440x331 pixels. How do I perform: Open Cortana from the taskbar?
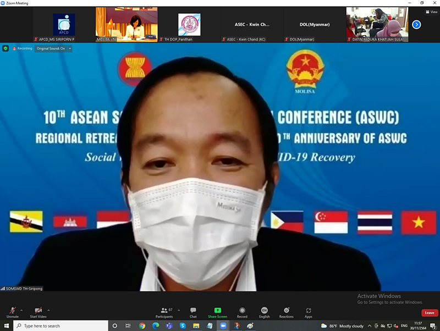point(114,326)
